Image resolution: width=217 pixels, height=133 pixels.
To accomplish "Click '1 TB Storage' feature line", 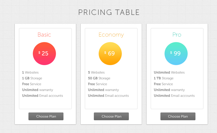I will pyautogui.click(x=164, y=78).
